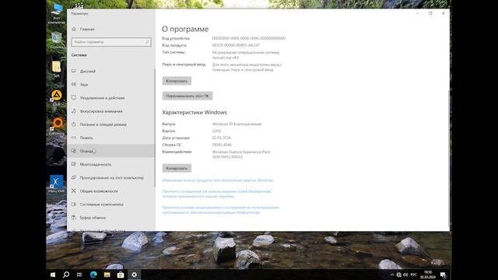Select the Планшет sidebar icon

click(x=74, y=151)
